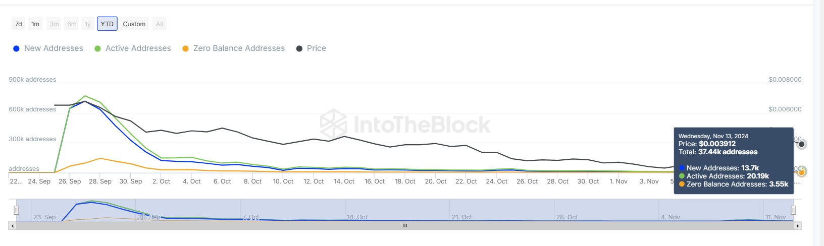Click the blue New Addresses legend dot
Screen dimensions: 824x246
(16, 48)
